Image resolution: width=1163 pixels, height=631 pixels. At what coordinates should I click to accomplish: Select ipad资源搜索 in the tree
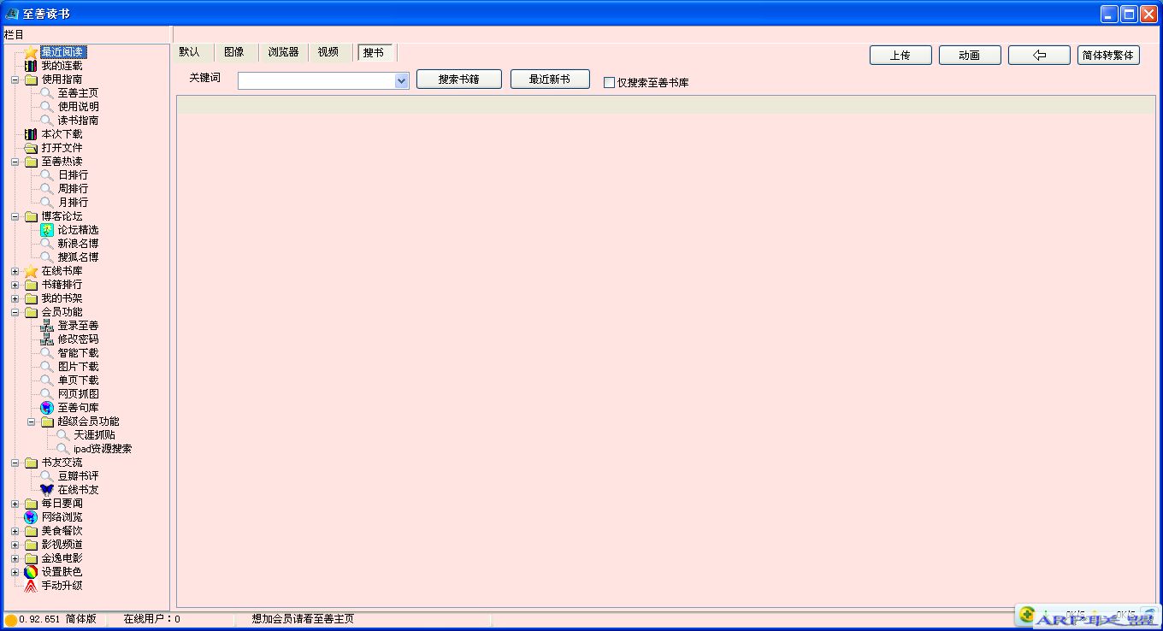pos(103,449)
